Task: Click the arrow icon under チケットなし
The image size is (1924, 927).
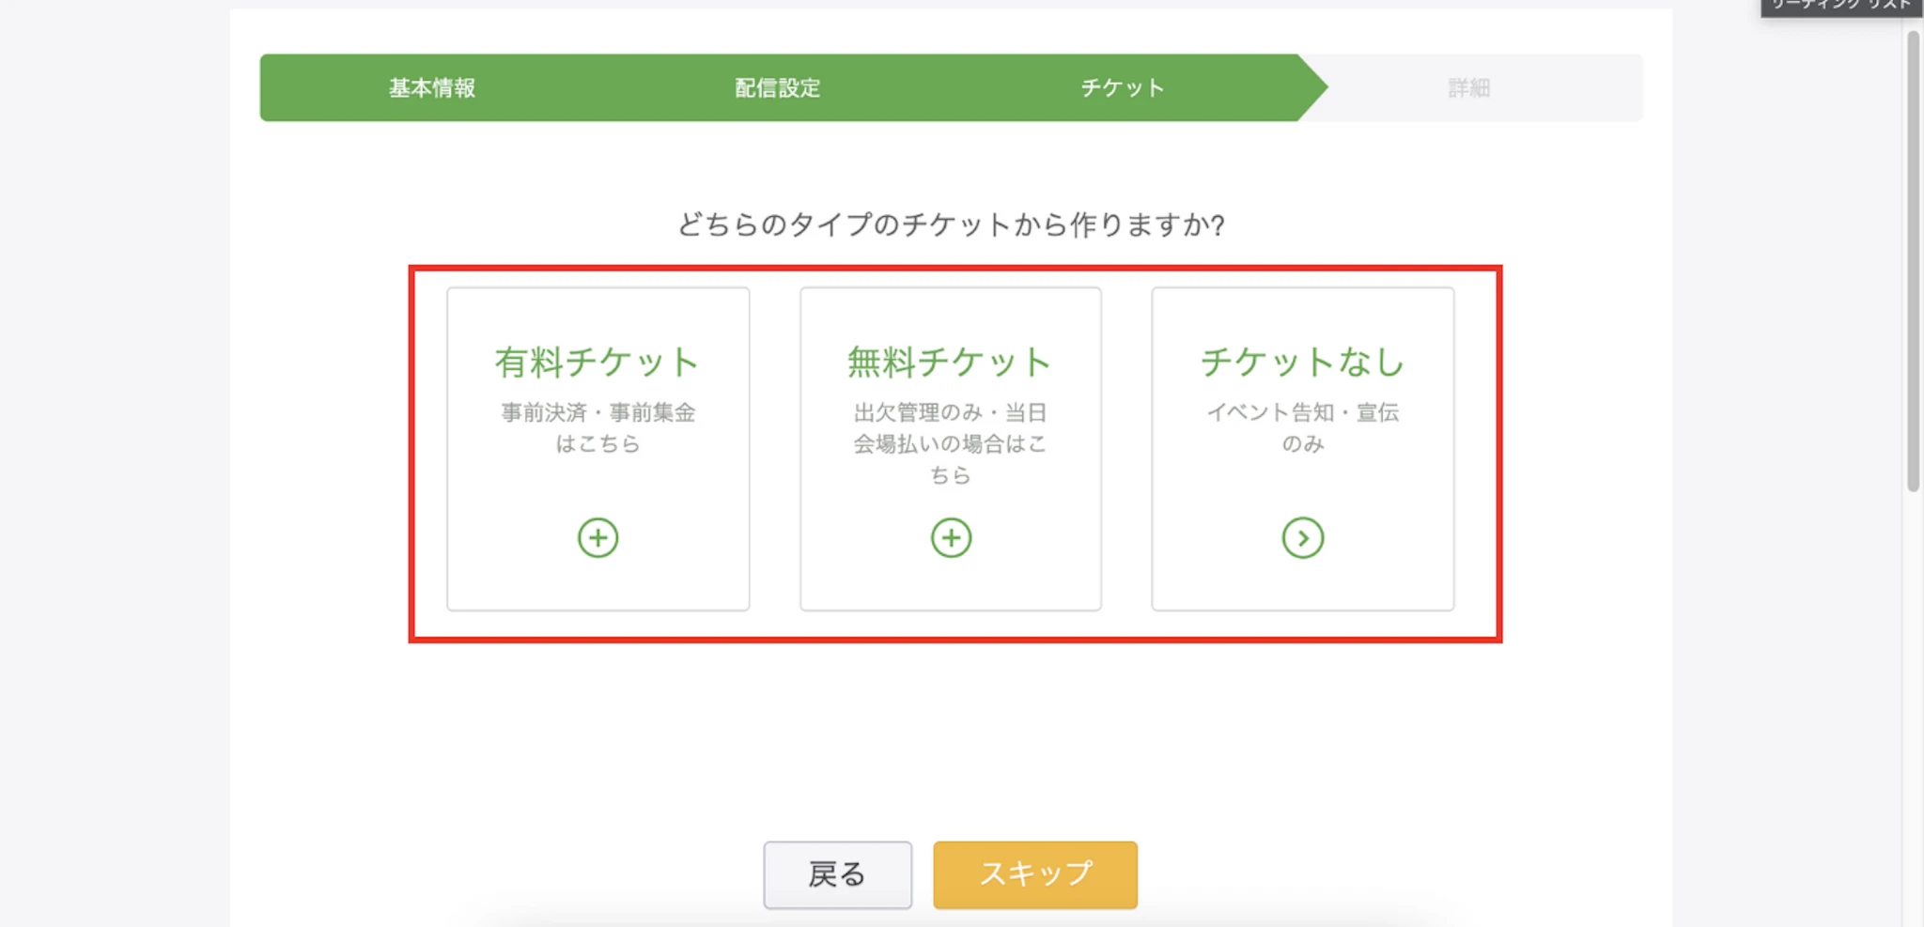Action: (1302, 538)
